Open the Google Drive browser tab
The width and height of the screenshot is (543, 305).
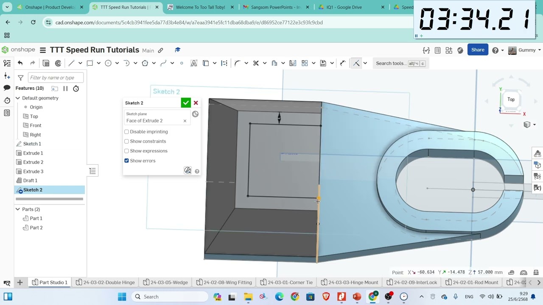[x=344, y=7]
